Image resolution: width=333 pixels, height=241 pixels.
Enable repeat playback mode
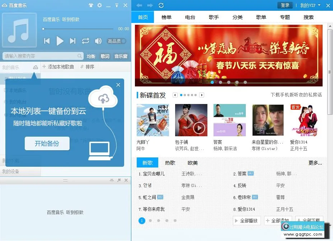[x=86, y=41]
